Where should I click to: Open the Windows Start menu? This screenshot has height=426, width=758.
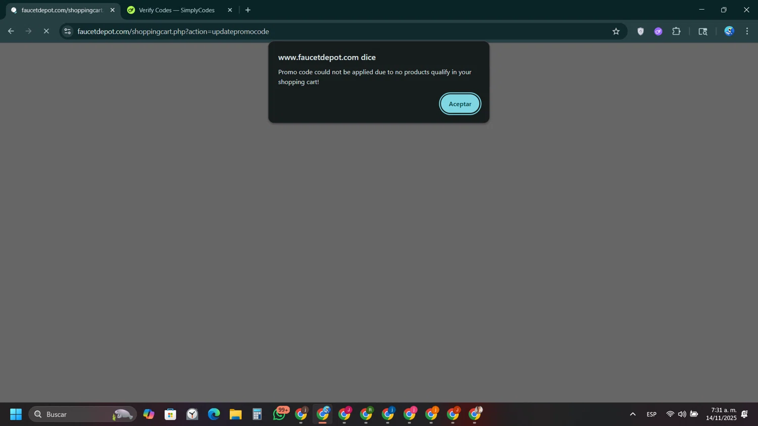16,414
